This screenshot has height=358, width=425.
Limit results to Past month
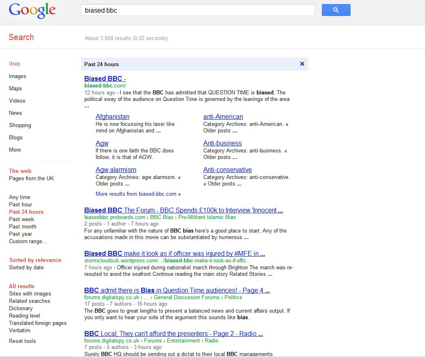[22, 226]
